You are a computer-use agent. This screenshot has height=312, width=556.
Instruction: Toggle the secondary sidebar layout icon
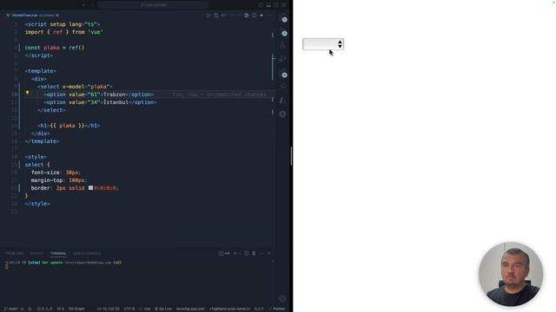tap(276, 5)
